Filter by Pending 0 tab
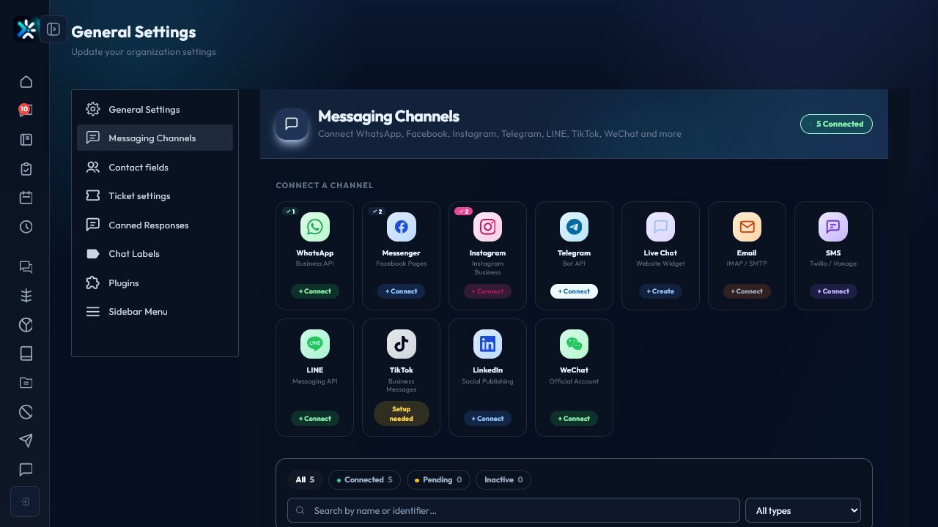Screen dimensions: 938x527 click(439, 480)
